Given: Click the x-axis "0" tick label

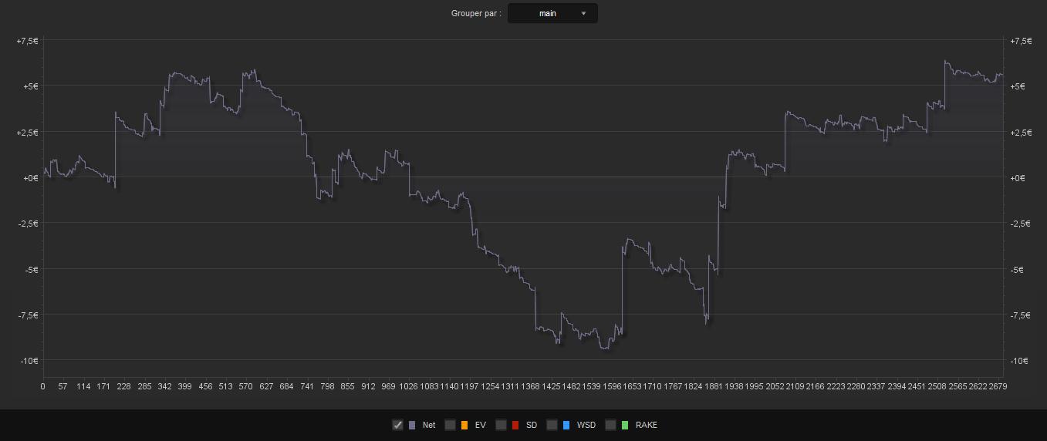Looking at the screenshot, I should (42, 385).
